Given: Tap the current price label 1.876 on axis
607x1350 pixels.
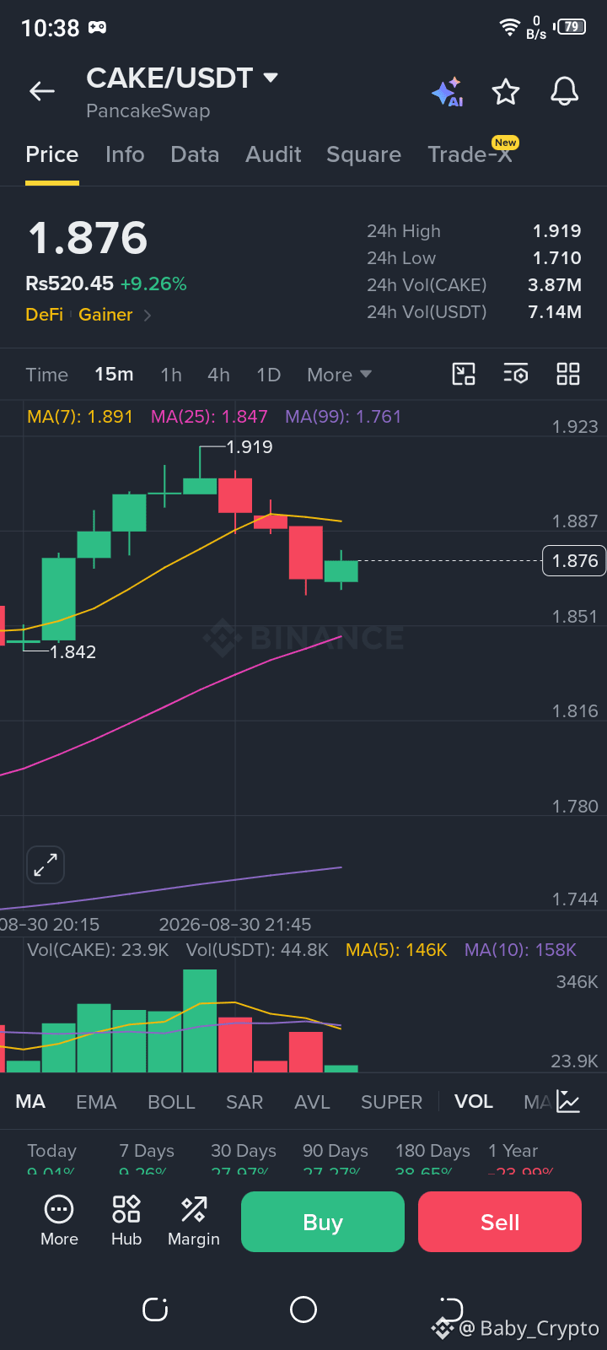Looking at the screenshot, I should coord(574,560).
